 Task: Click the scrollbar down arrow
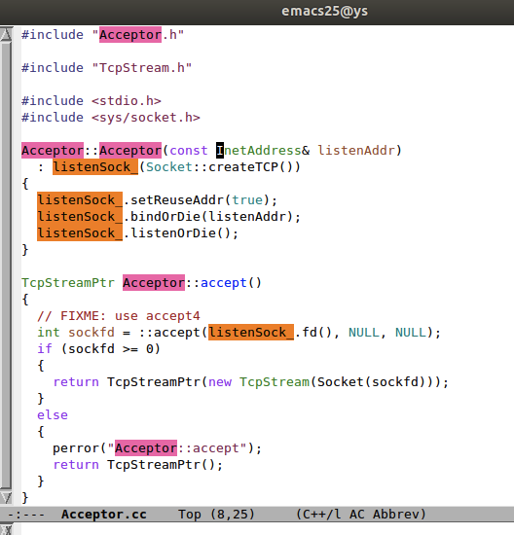pos(6,498)
